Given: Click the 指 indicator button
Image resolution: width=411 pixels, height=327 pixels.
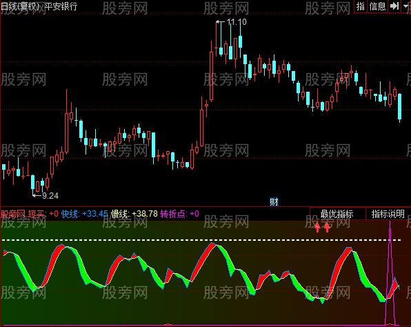Looking at the screenshot, I should pyautogui.click(x=361, y=6).
